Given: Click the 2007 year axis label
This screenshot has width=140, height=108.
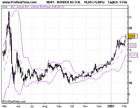Looking at the screenshot, I should (111, 106).
